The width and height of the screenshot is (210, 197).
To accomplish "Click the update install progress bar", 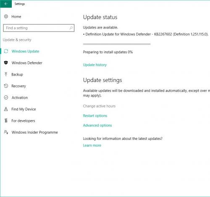I will coord(117,44).
